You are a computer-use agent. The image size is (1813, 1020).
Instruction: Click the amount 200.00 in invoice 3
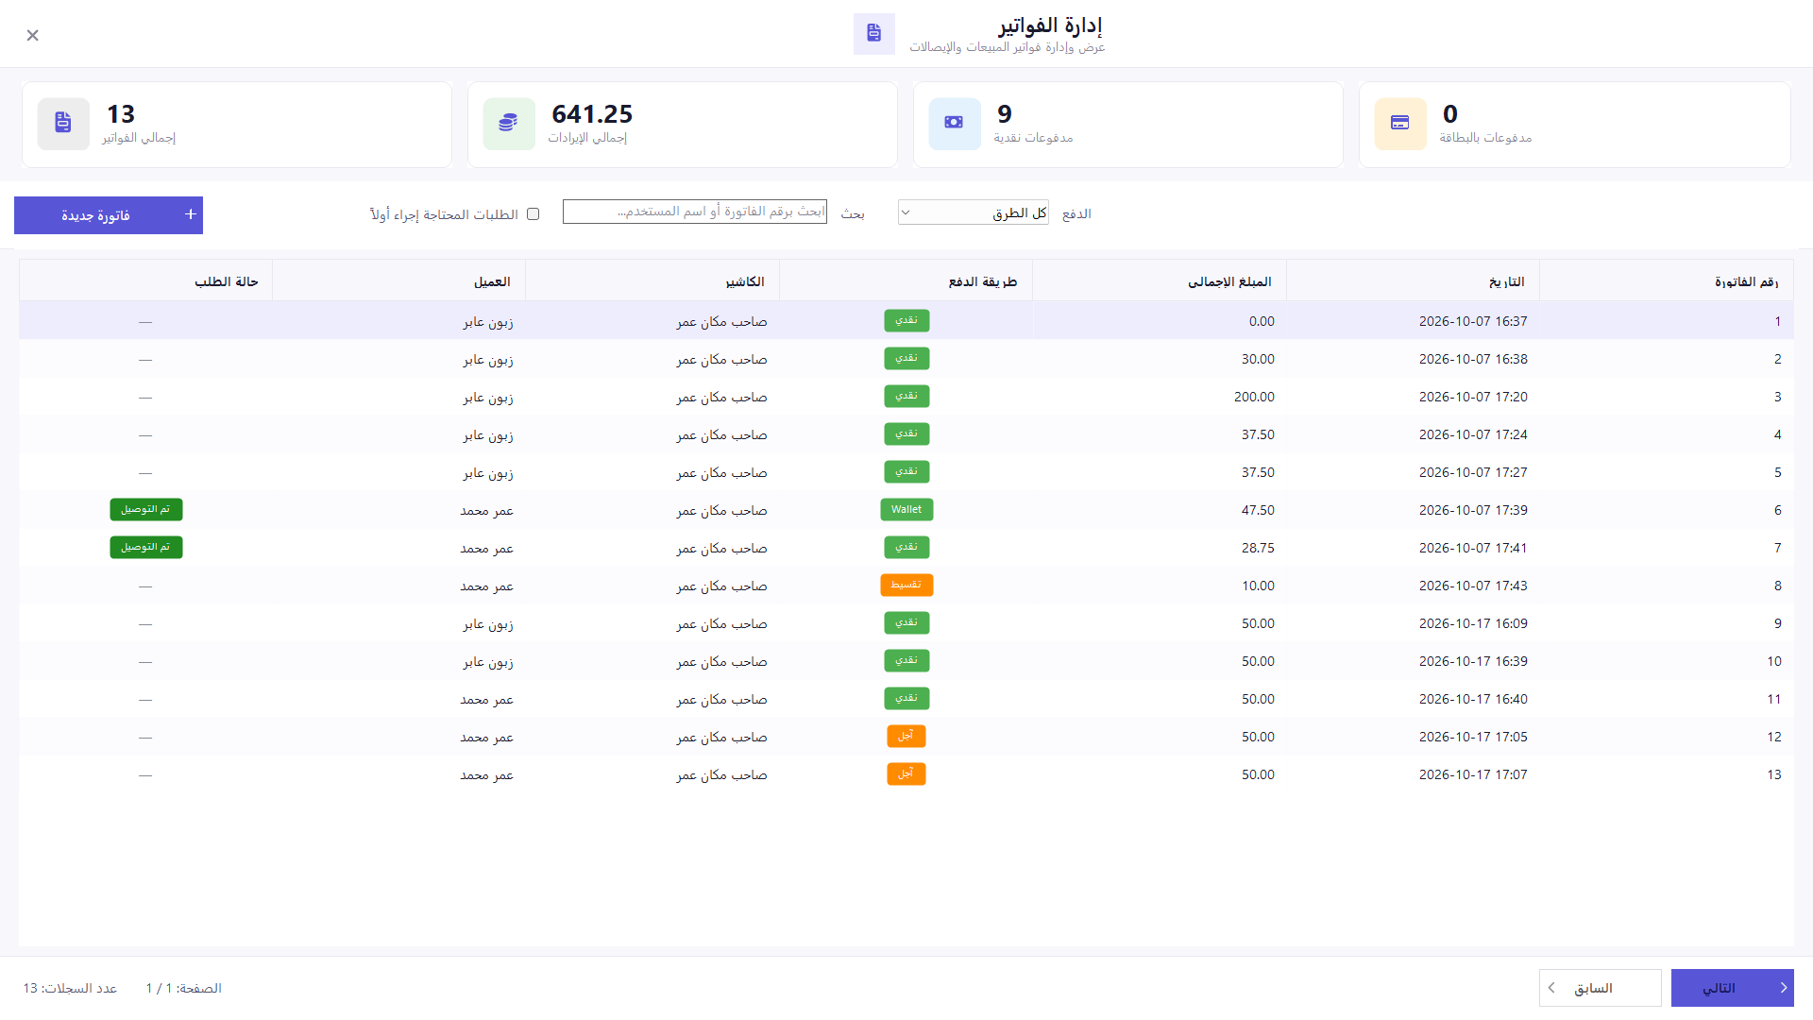1254,397
